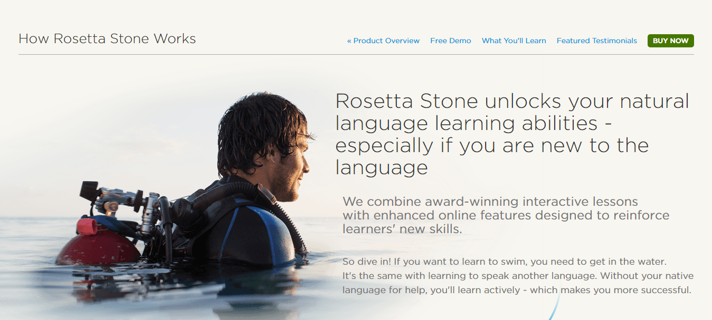Click the horizontal divider under the header
The height and width of the screenshot is (320, 712).
pyautogui.click(x=356, y=55)
